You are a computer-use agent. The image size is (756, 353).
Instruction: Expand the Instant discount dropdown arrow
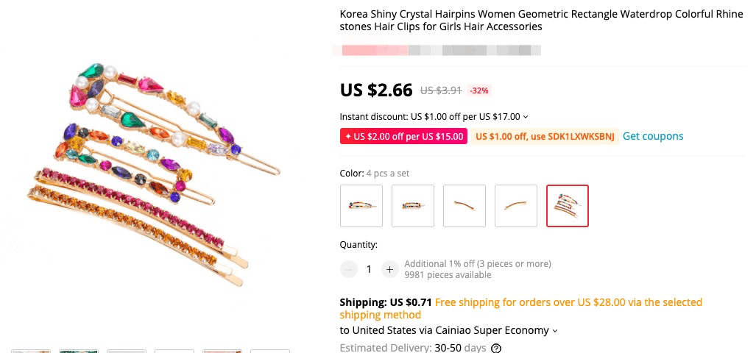pyautogui.click(x=526, y=117)
